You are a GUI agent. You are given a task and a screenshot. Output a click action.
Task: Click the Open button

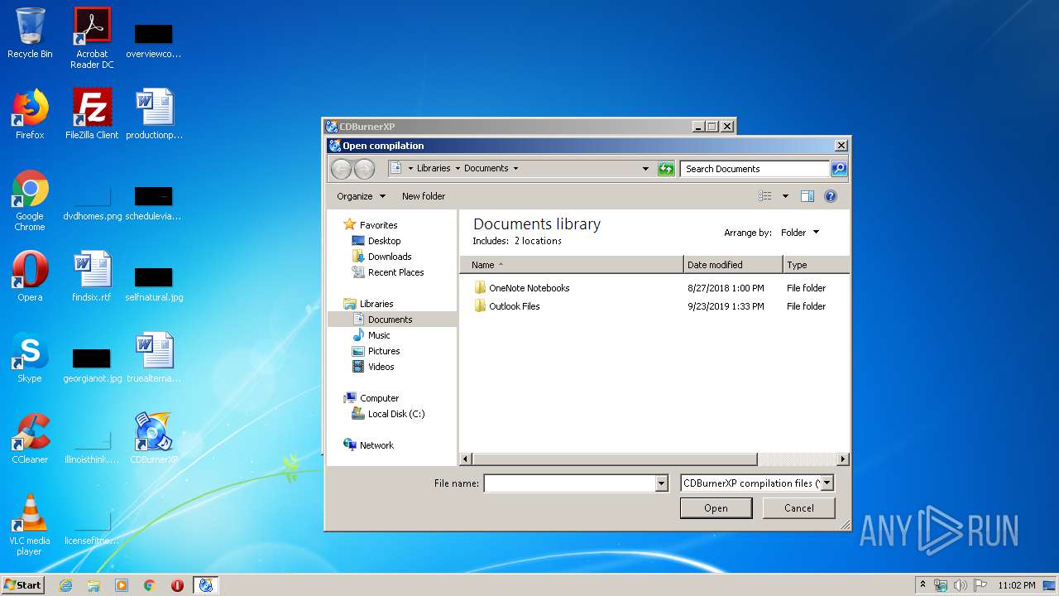pos(716,508)
